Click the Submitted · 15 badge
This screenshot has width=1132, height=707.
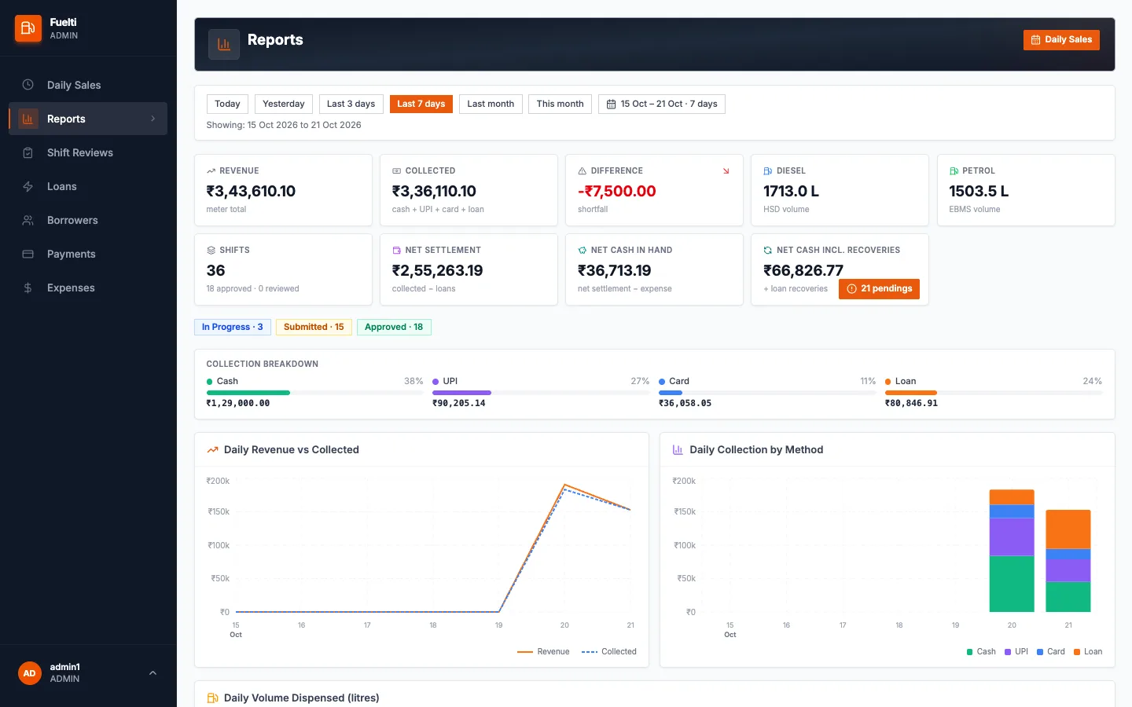314,327
